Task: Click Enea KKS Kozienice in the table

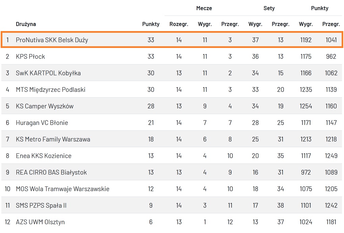Action: [x=44, y=156]
